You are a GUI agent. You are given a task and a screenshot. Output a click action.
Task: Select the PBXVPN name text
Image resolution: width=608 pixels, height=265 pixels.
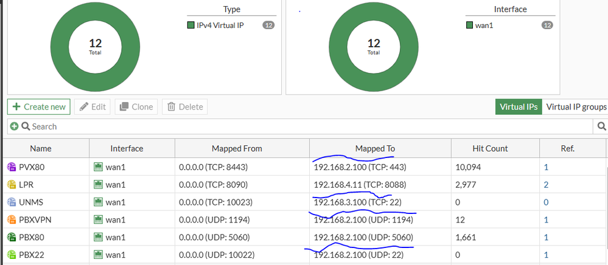click(x=35, y=220)
